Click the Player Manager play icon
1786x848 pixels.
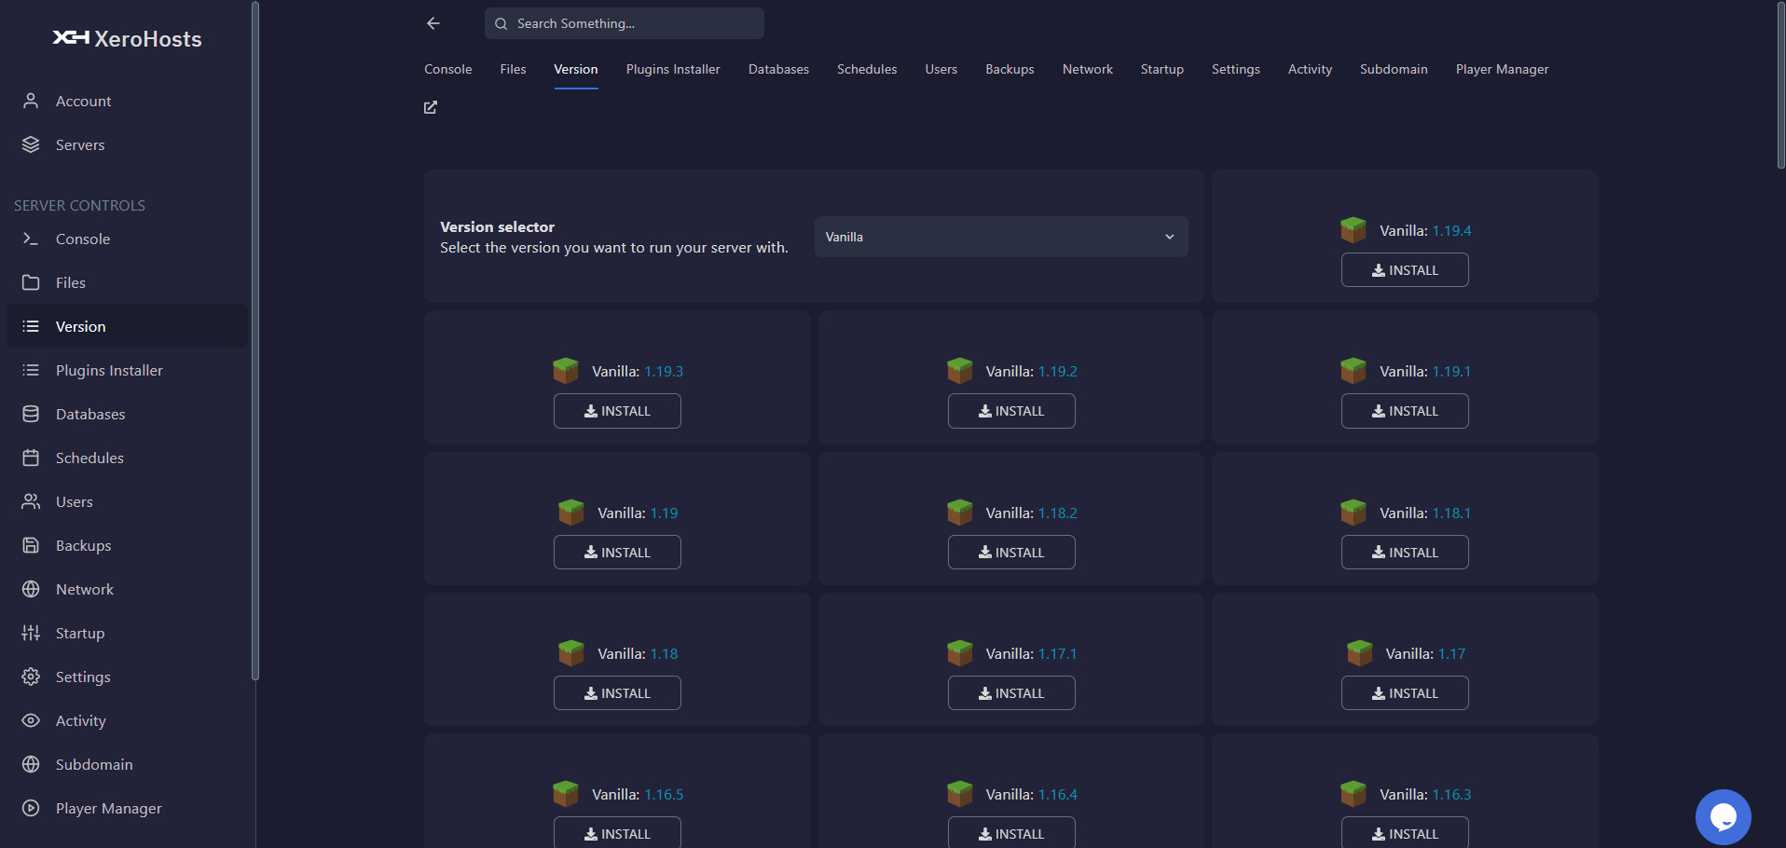[x=31, y=808]
